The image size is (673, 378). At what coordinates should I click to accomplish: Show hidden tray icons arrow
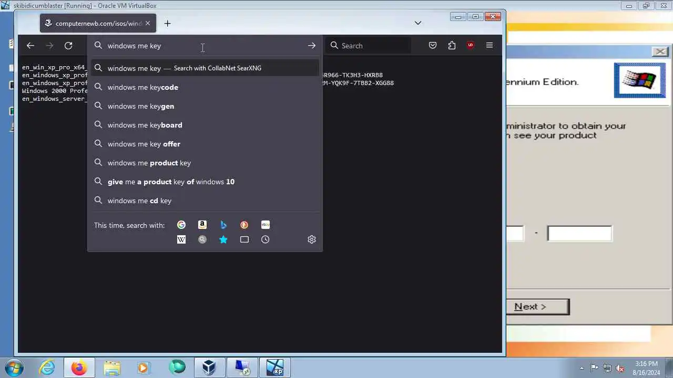point(582,368)
